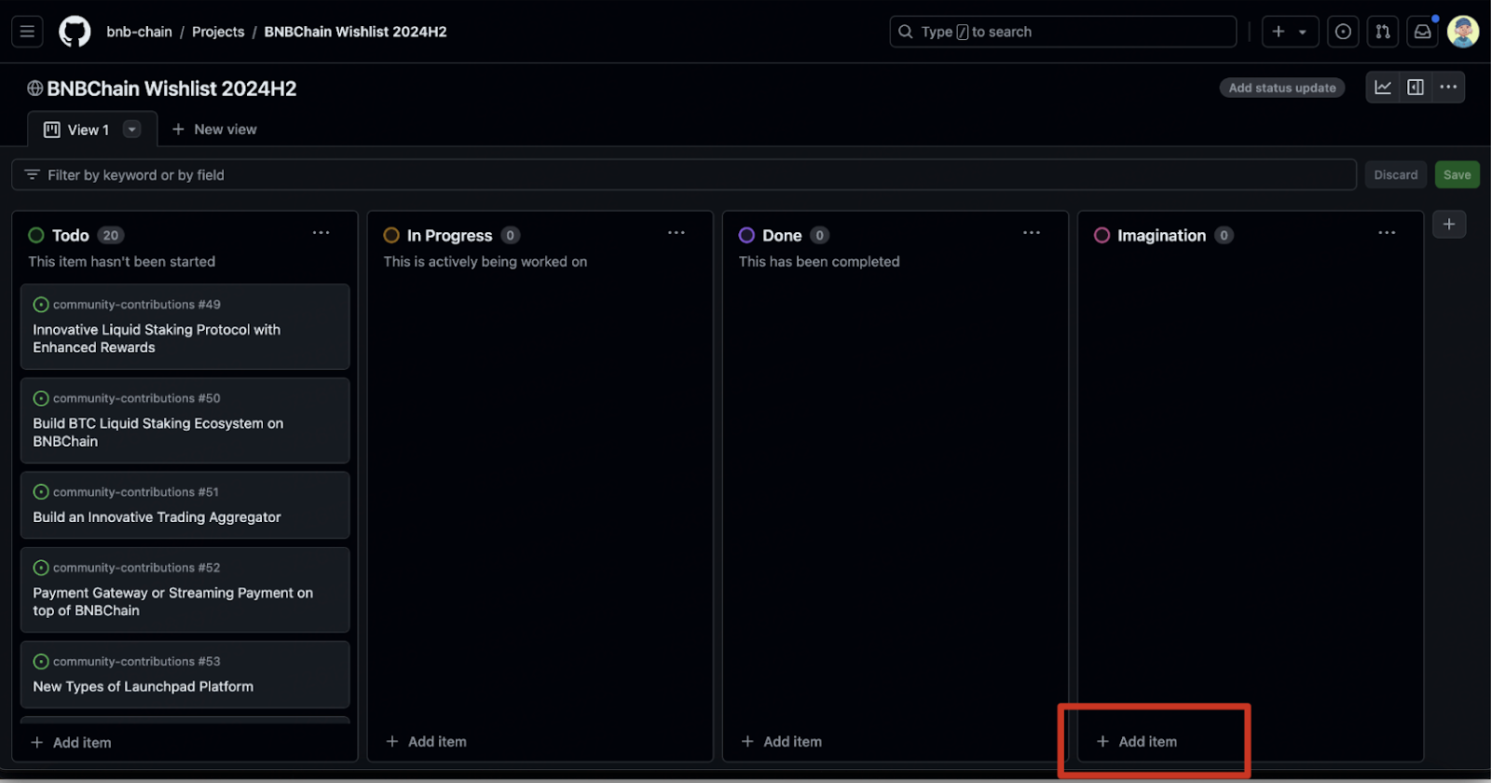Viewport: 1491px width, 783px height.
Task: Add item to the Imagination column
Action: [1137, 742]
